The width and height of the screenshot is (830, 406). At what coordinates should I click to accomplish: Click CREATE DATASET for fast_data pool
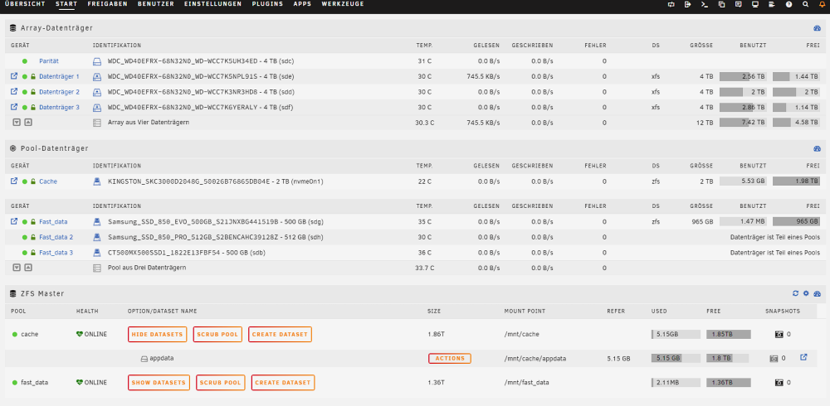click(283, 383)
